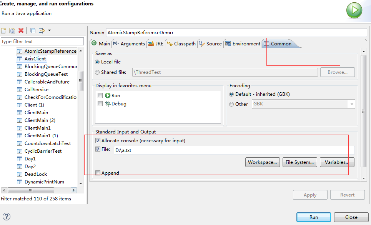Check the Run favorites checkbox
This screenshot has width=371, height=225.
100,95
